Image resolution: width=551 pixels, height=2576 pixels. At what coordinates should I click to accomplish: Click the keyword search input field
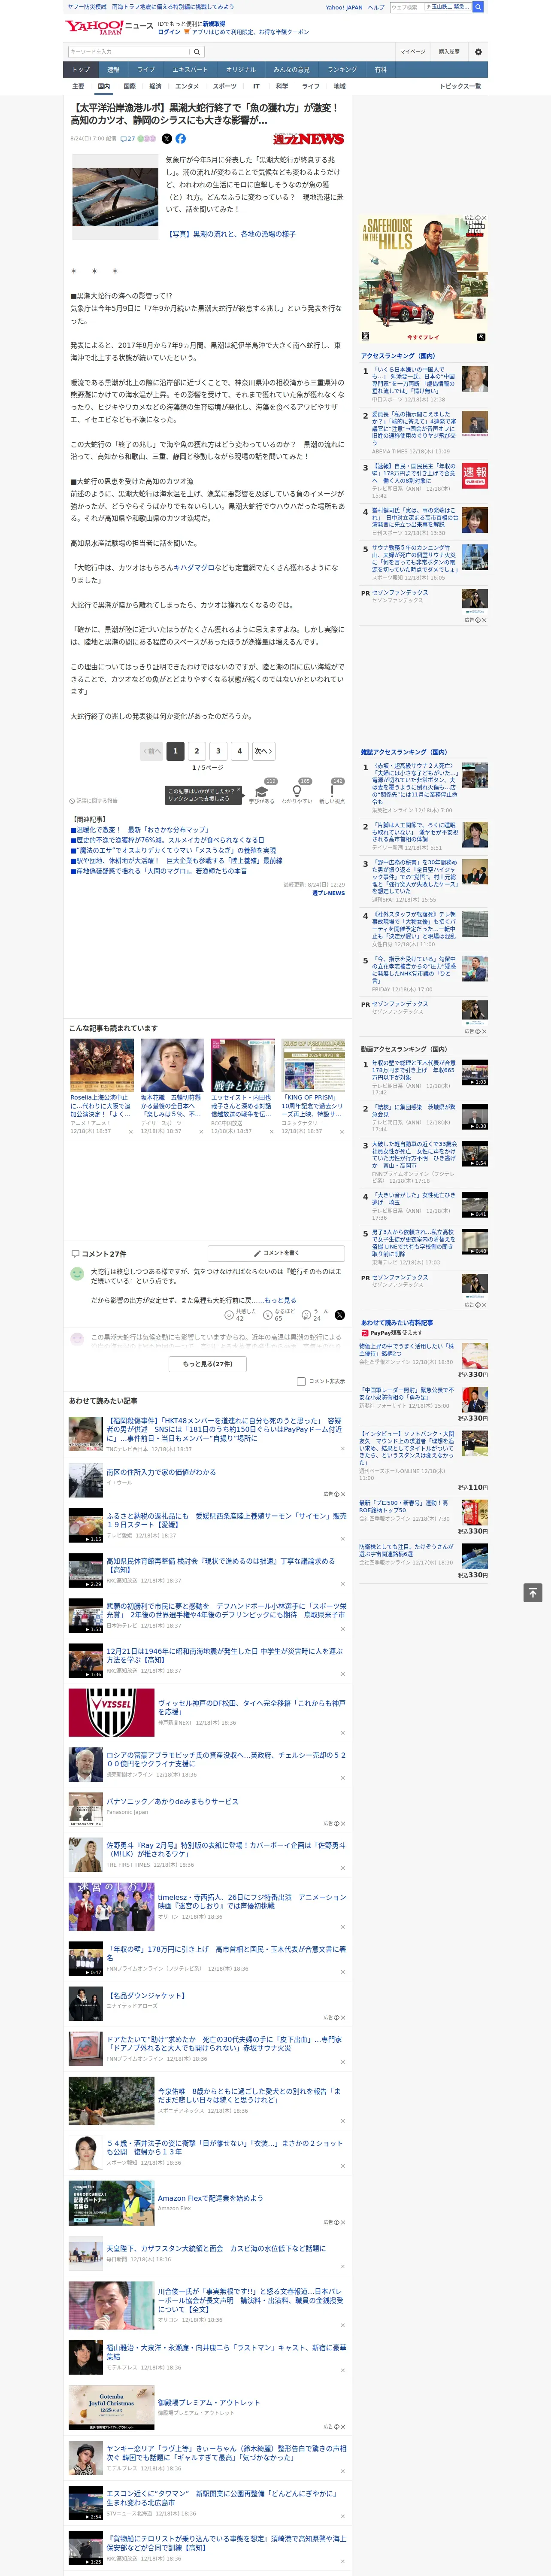(129, 52)
